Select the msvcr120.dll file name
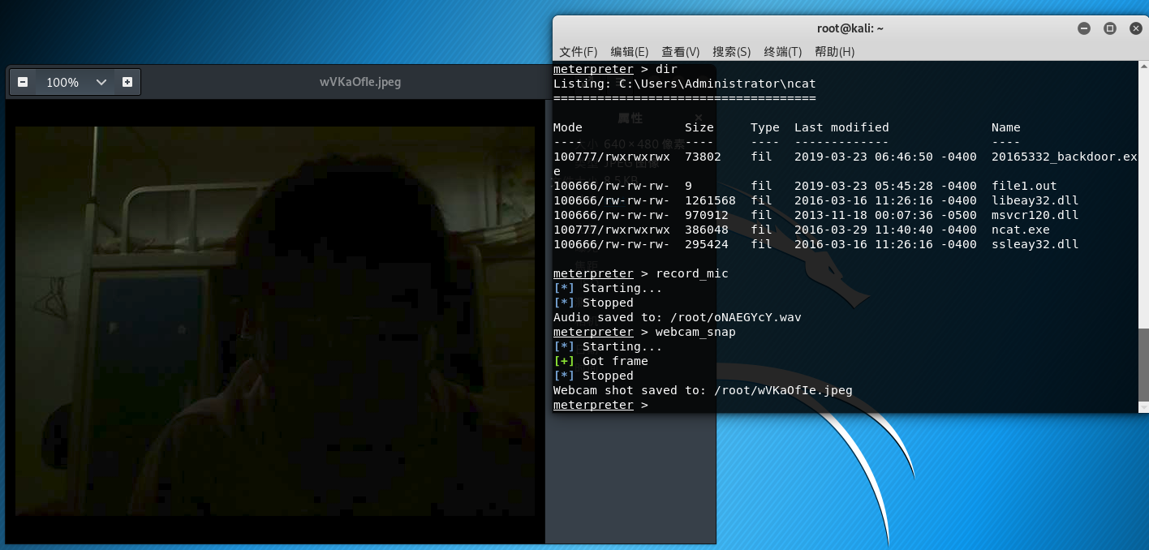Image resolution: width=1149 pixels, height=550 pixels. click(x=1035, y=215)
